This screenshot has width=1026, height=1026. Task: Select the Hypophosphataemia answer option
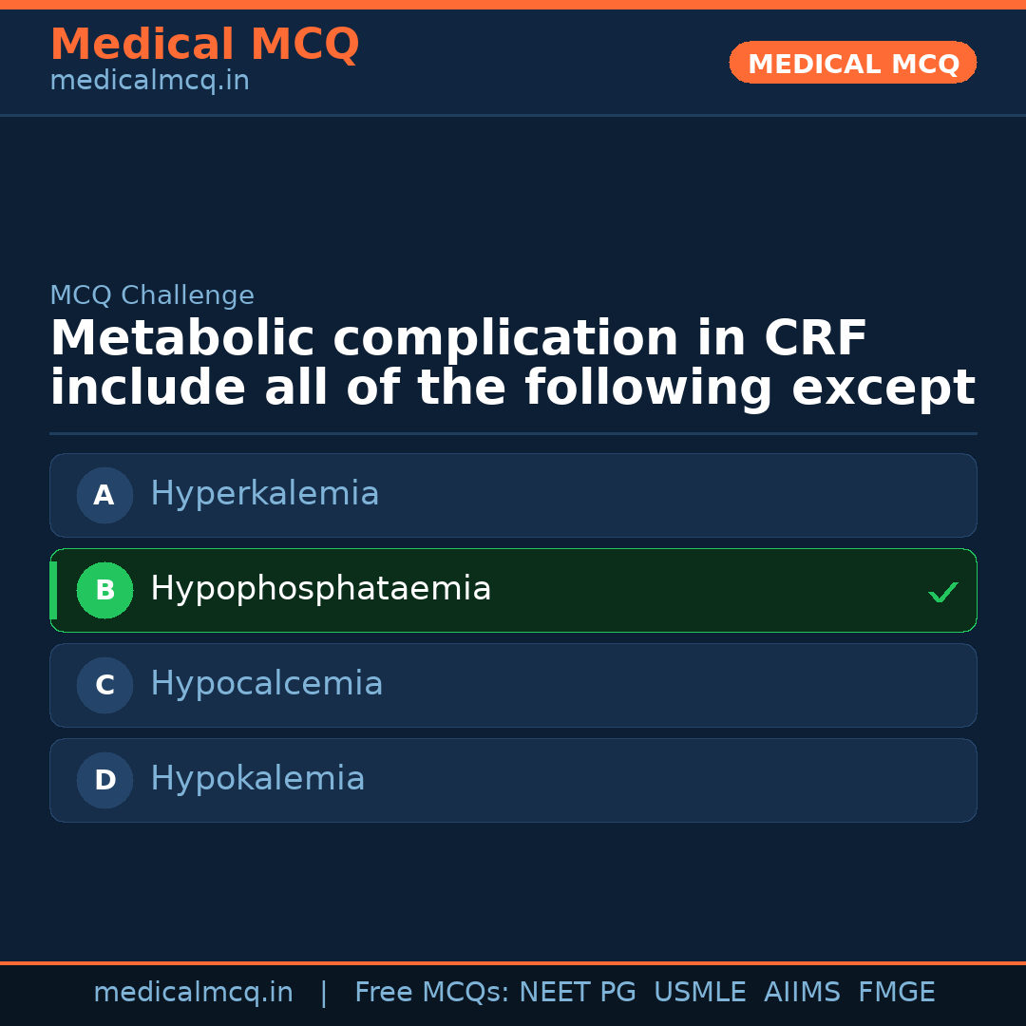(513, 590)
